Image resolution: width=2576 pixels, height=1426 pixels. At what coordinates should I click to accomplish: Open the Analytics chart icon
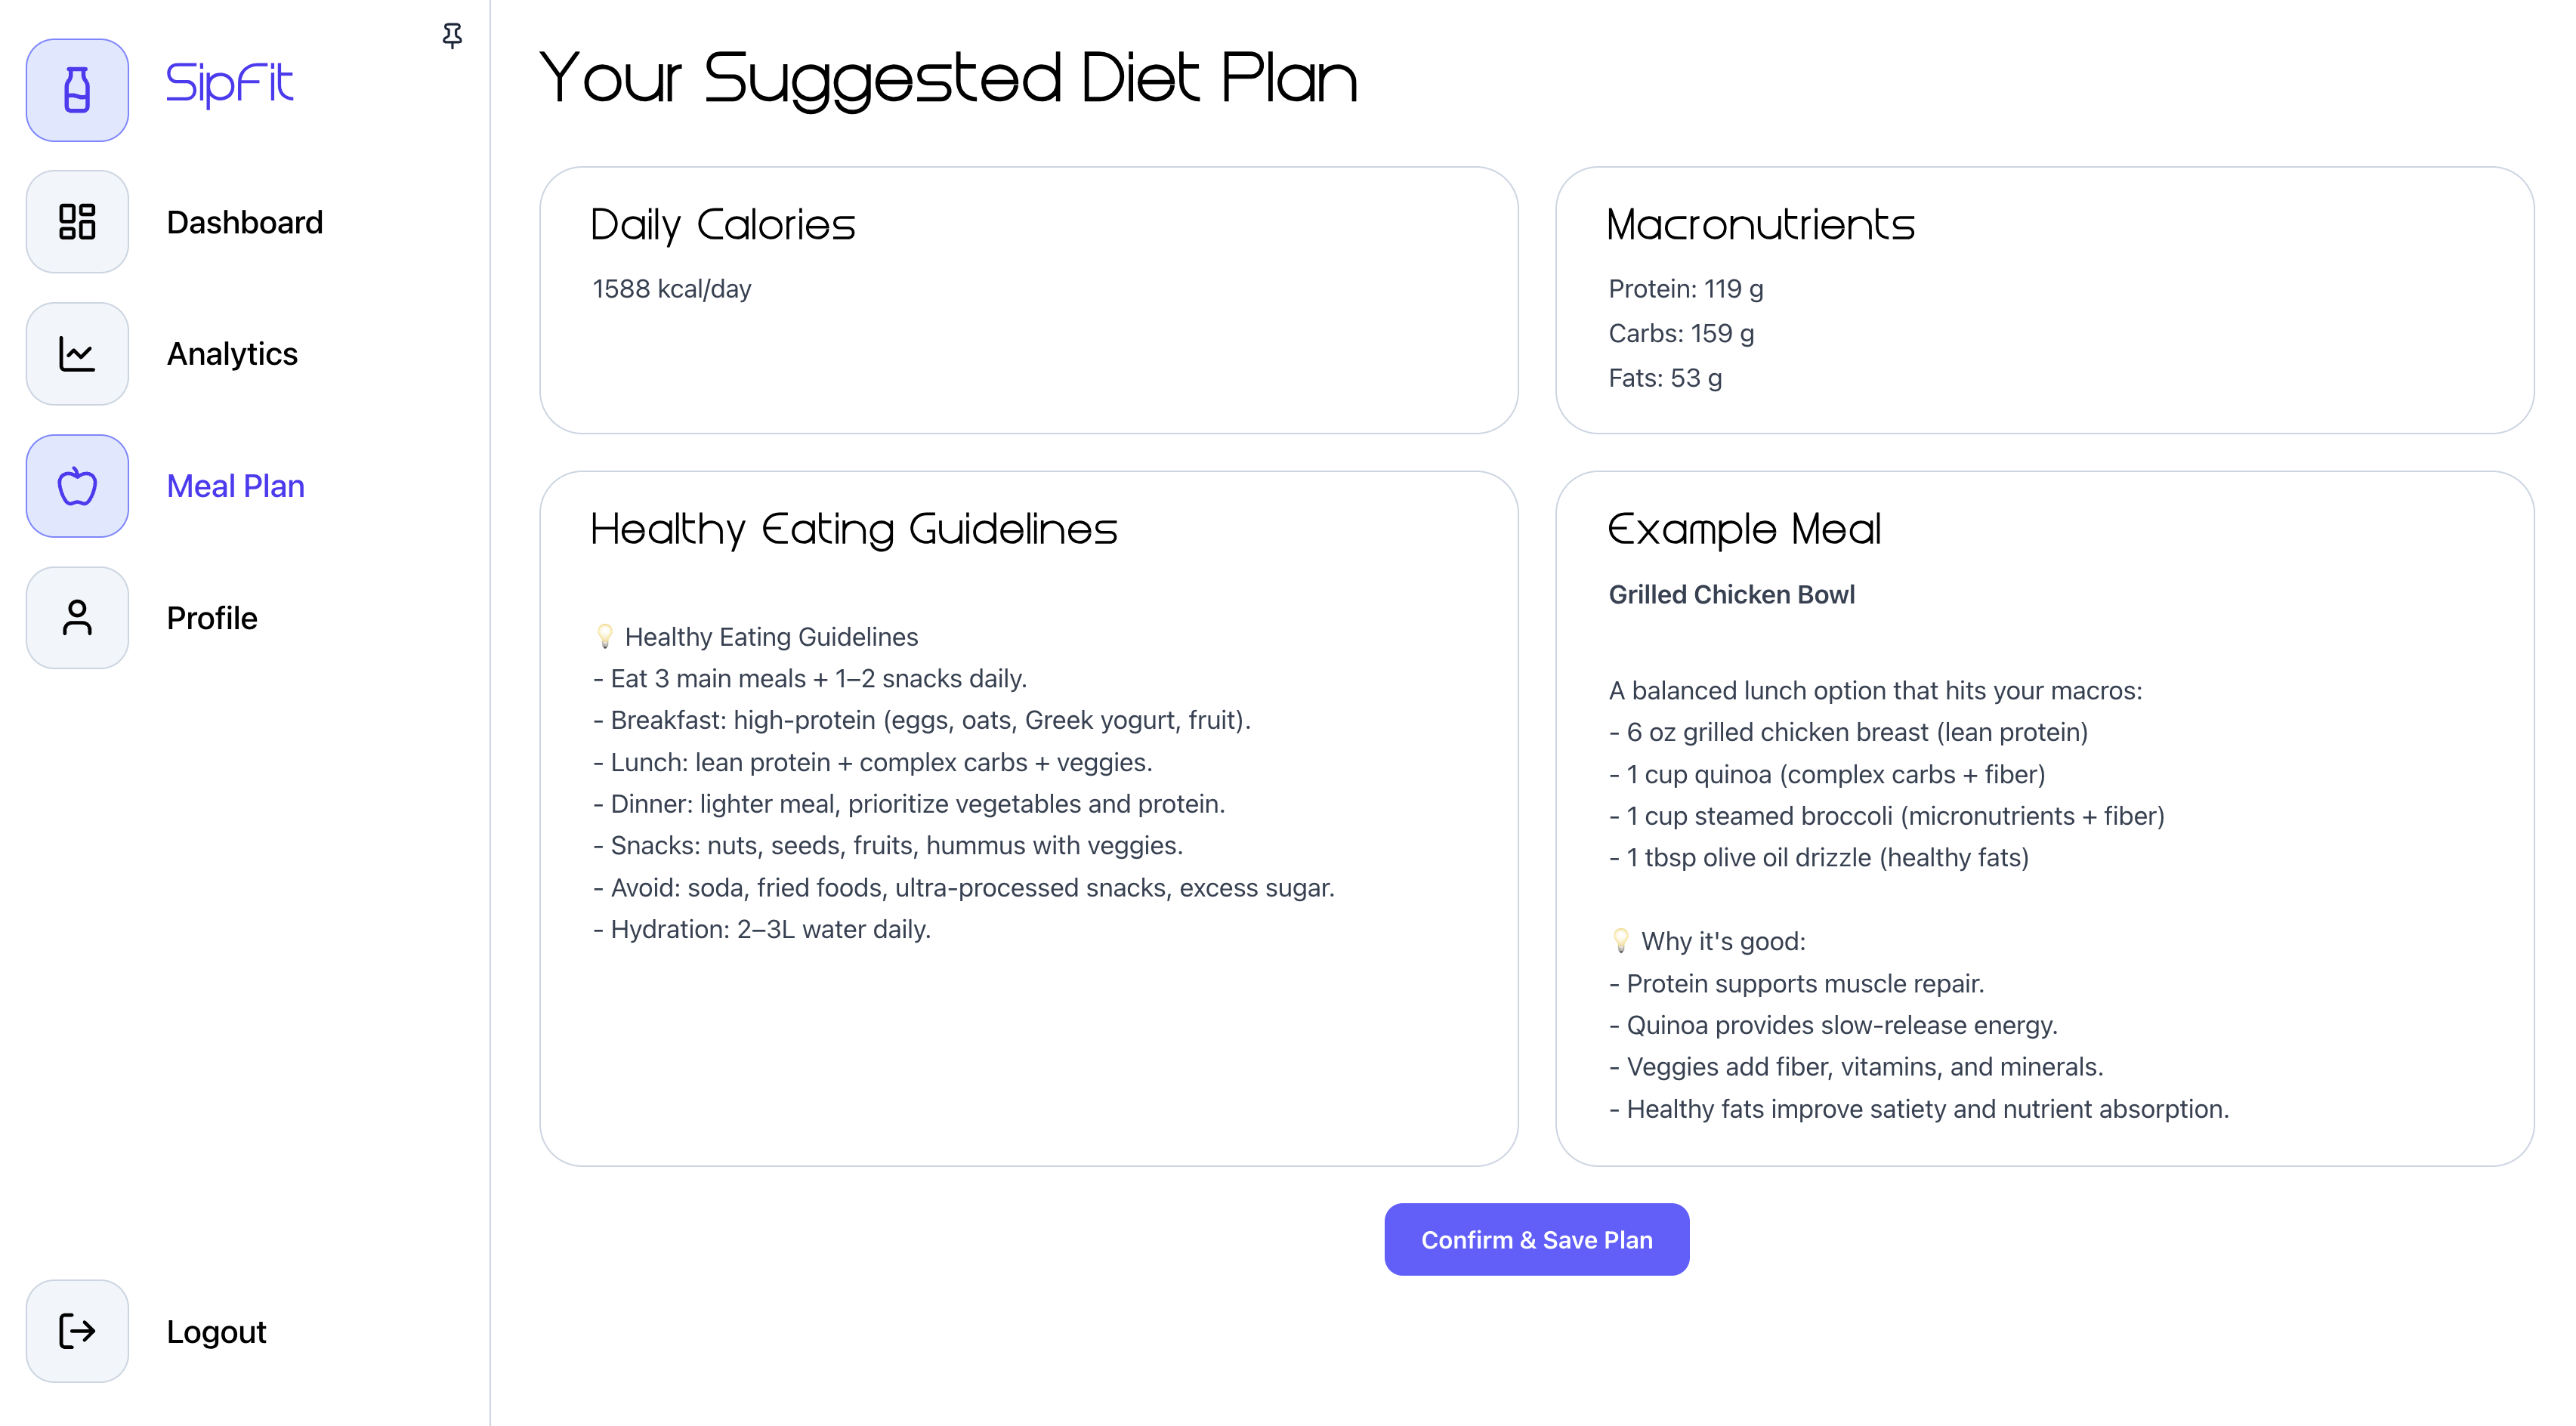point(77,354)
